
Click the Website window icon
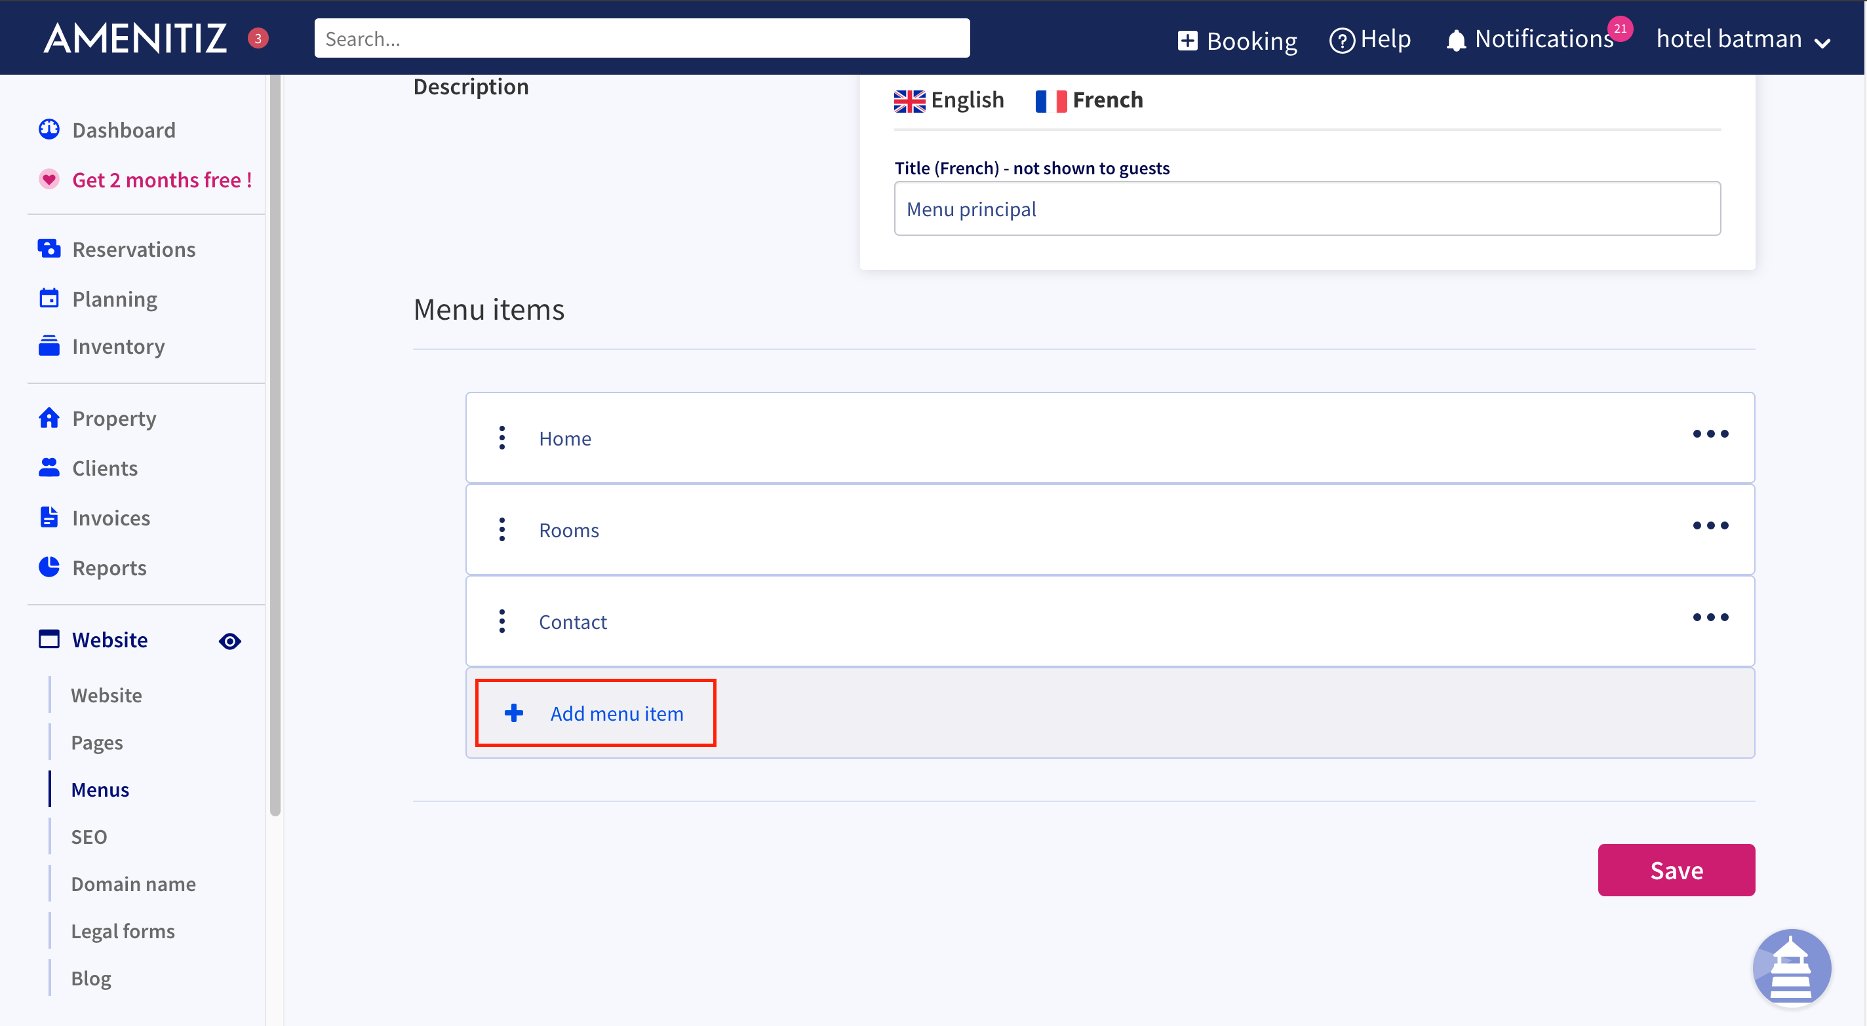tap(49, 639)
